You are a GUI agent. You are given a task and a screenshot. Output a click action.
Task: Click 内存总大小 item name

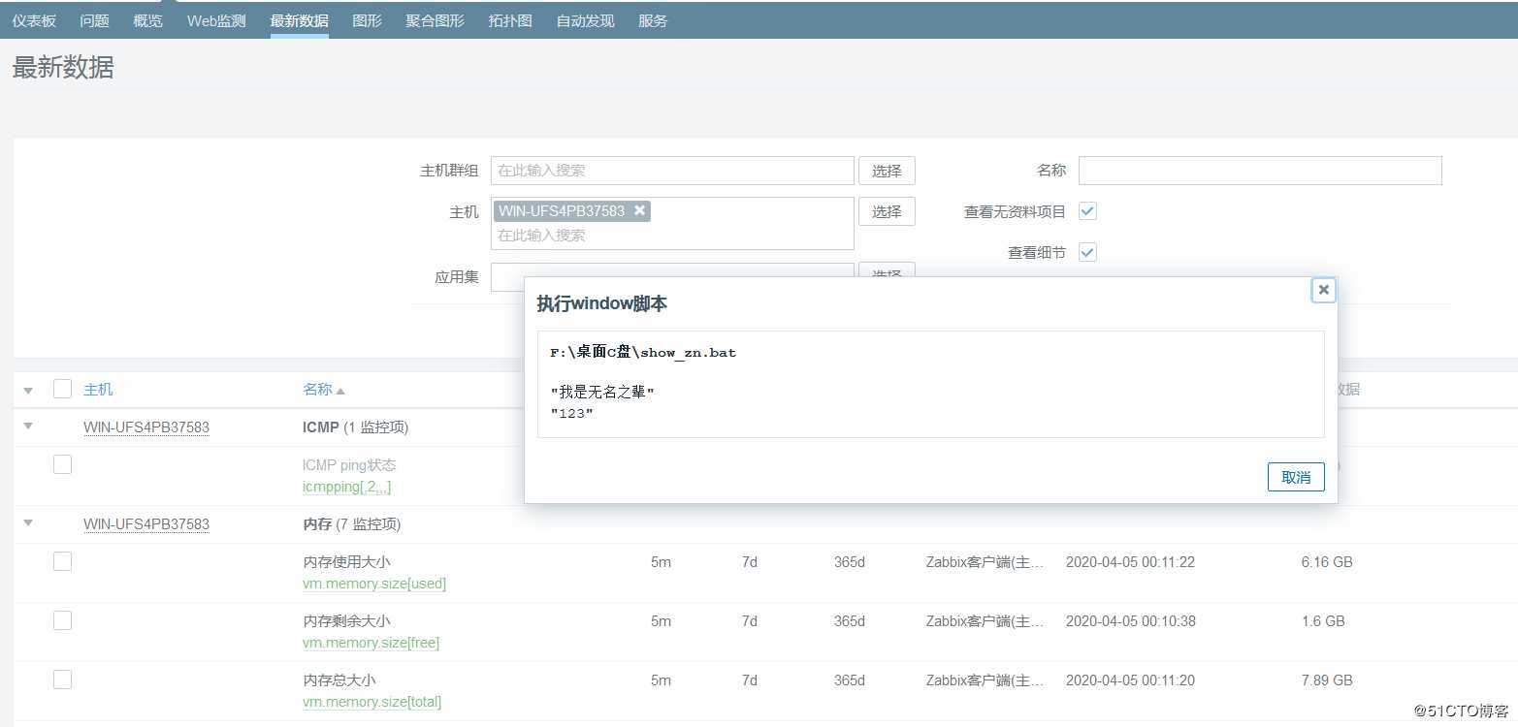(x=339, y=680)
